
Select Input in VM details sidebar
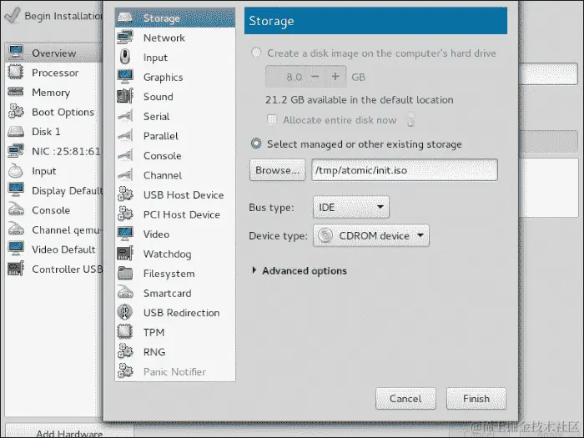click(53, 170)
